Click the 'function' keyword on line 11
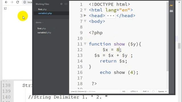Viewport: 182px width, 102px height. pyautogui.click(x=100, y=44)
